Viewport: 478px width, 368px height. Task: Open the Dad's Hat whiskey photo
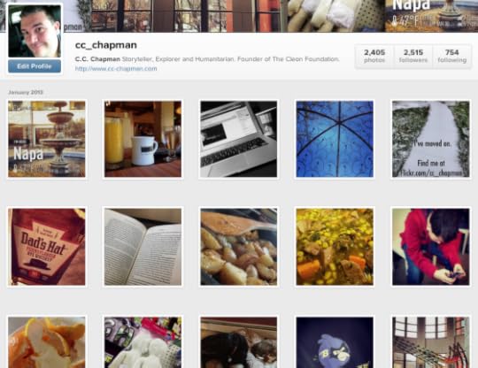click(47, 247)
